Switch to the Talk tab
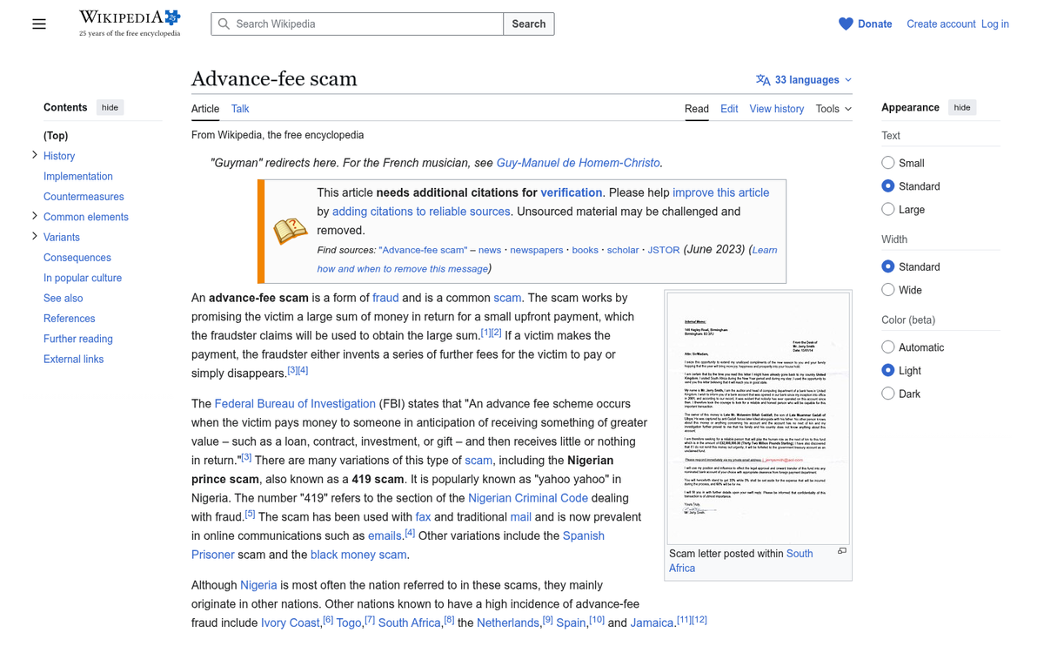 pyautogui.click(x=240, y=109)
